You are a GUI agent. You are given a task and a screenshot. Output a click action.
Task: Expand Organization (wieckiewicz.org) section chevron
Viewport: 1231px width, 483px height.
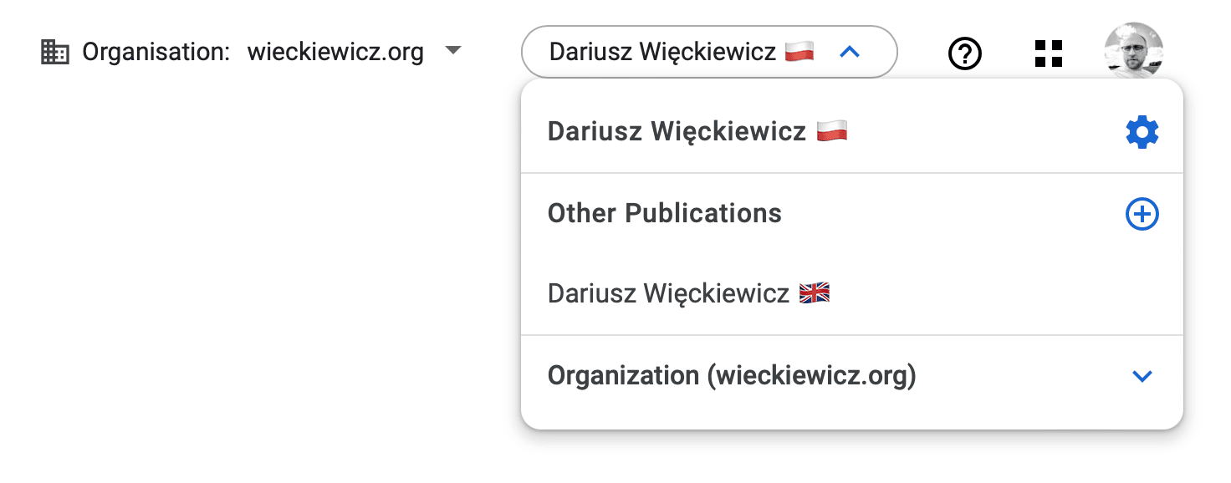coord(1142,376)
